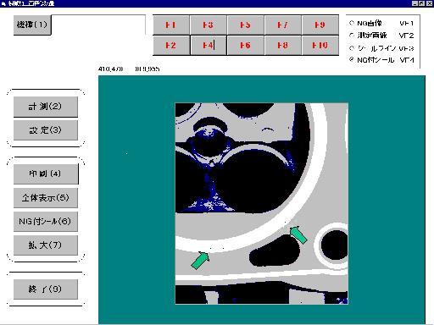Click the NG付シール(6) button
The height and width of the screenshot is (325, 434).
pos(46,222)
